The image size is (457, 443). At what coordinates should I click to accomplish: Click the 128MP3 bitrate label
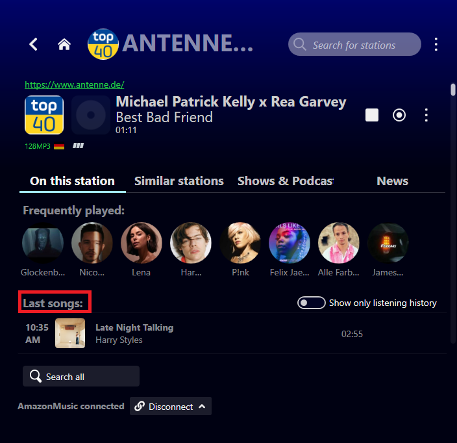(38, 146)
